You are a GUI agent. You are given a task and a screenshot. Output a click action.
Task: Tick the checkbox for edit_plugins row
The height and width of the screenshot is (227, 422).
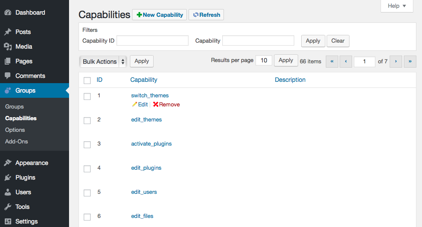click(x=87, y=169)
